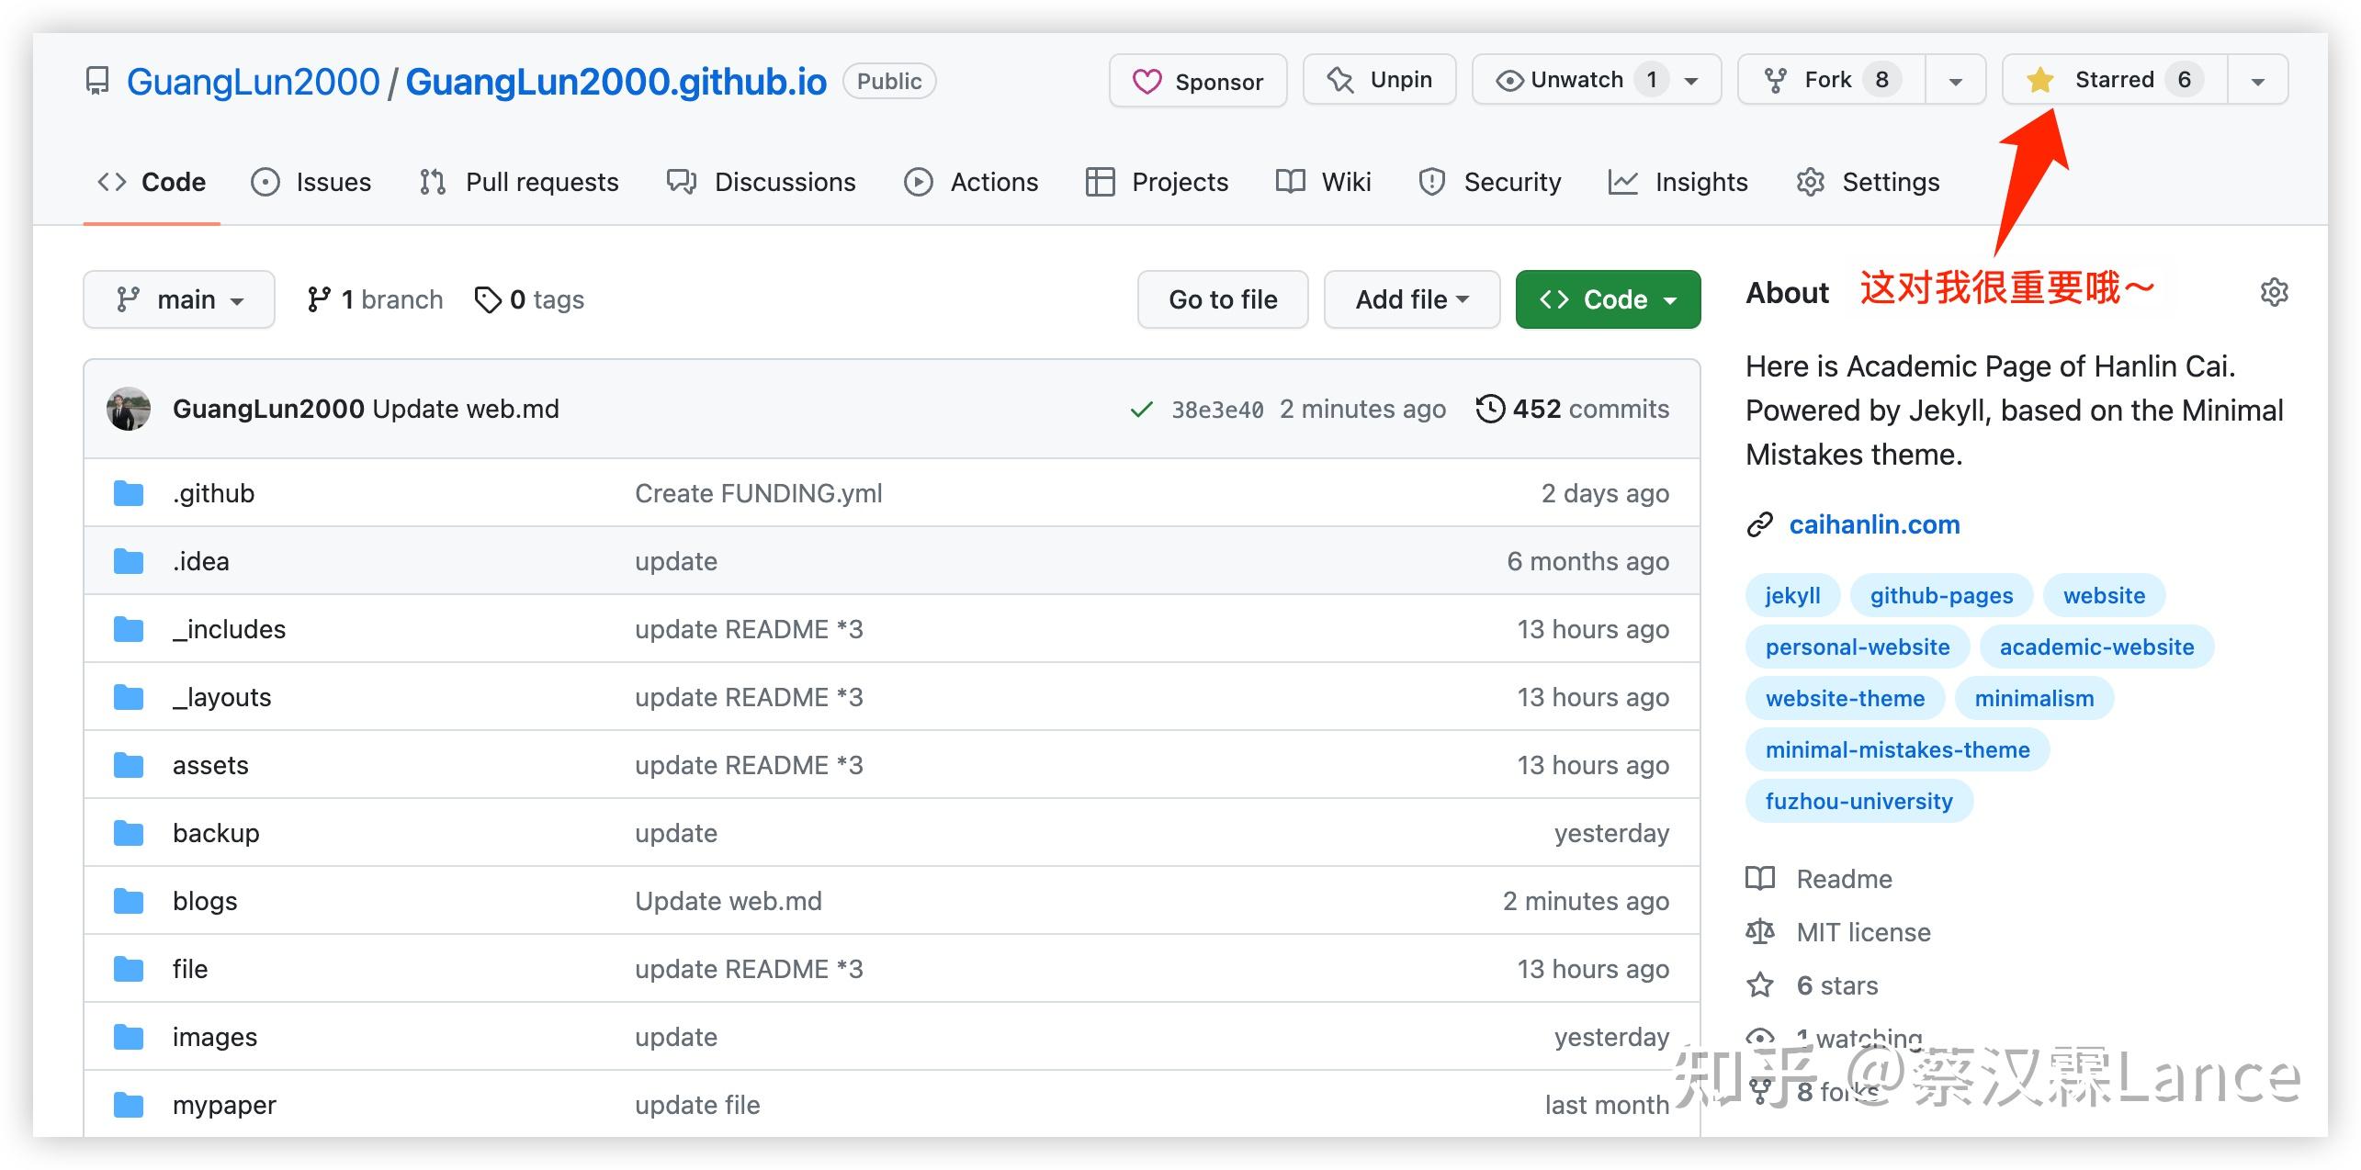Click the commit history clock icon

pos(1491,409)
